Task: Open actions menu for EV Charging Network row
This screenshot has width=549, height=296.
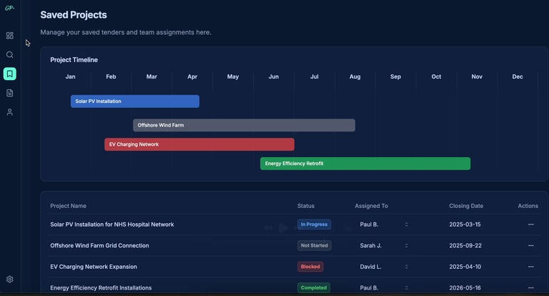Action: click(531, 267)
